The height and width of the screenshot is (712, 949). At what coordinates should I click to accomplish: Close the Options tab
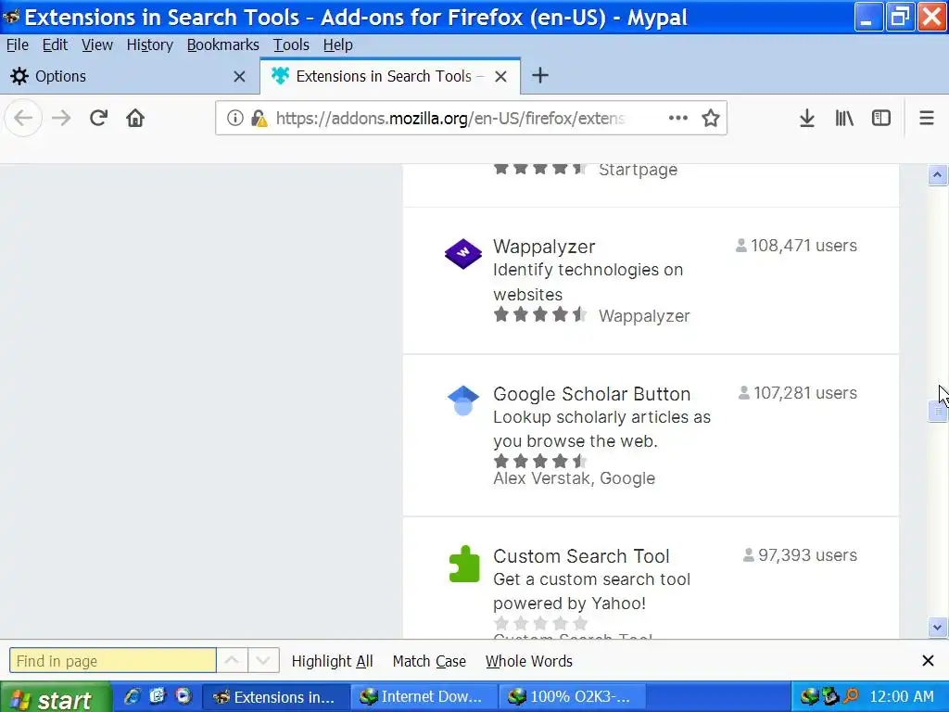(x=240, y=76)
